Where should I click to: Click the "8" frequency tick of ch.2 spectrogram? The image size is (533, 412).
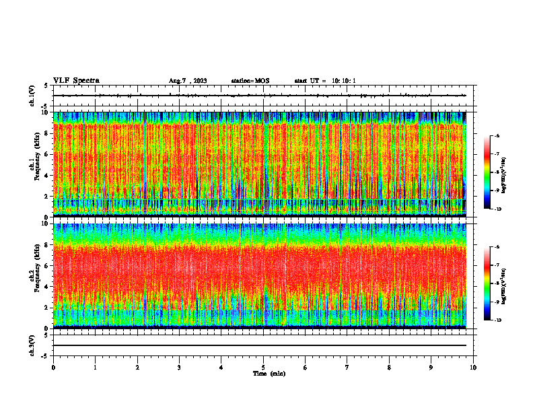click(47, 245)
